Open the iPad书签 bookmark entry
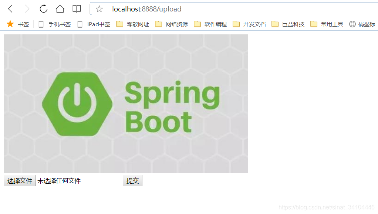378x214 pixels. pos(94,24)
